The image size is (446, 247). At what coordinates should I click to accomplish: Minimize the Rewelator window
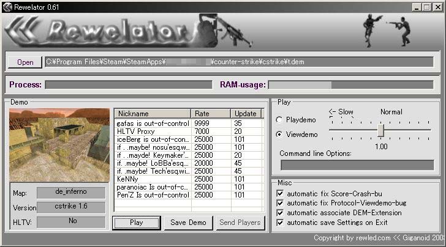(417, 7)
